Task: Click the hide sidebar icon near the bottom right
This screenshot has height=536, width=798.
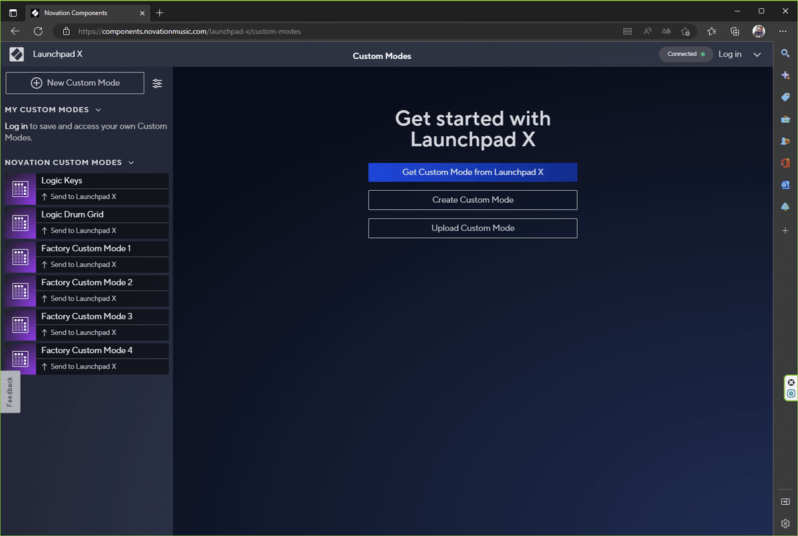Action: (785, 501)
